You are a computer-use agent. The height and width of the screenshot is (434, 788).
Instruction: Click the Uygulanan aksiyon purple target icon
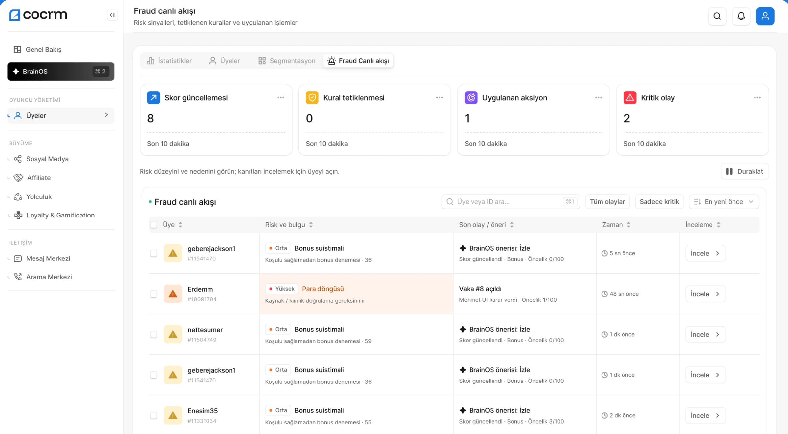(471, 98)
